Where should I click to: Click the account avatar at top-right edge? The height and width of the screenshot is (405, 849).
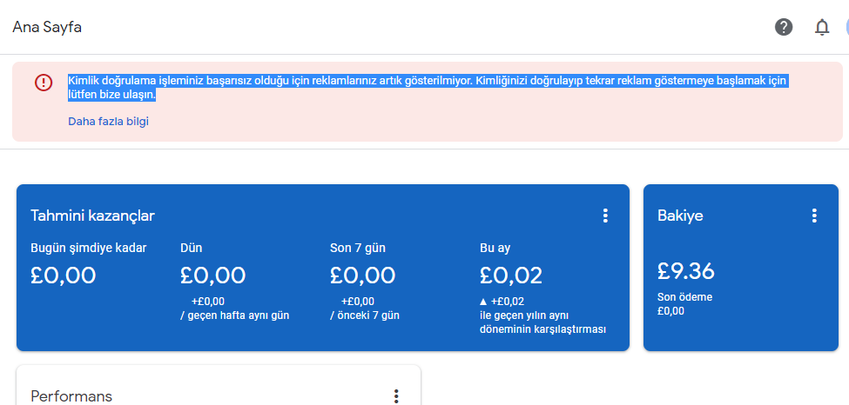click(847, 26)
